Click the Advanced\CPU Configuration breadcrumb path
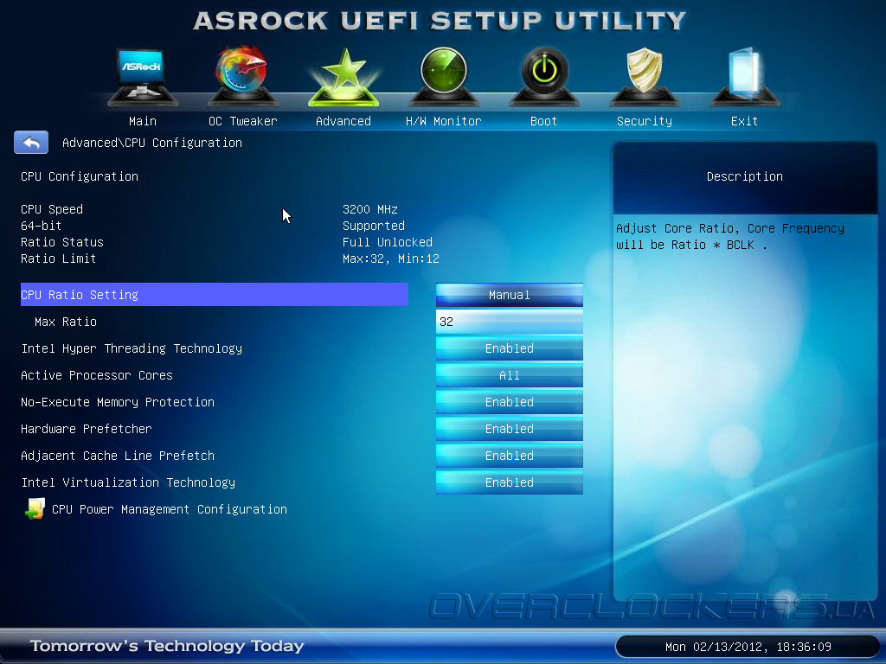Viewport: 886px width, 664px height. click(x=152, y=143)
